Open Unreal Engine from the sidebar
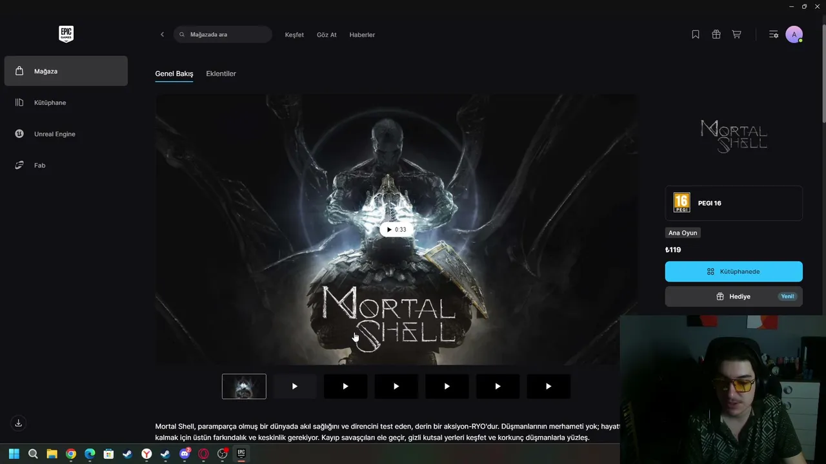Screen dimensions: 826x464 pos(66,134)
